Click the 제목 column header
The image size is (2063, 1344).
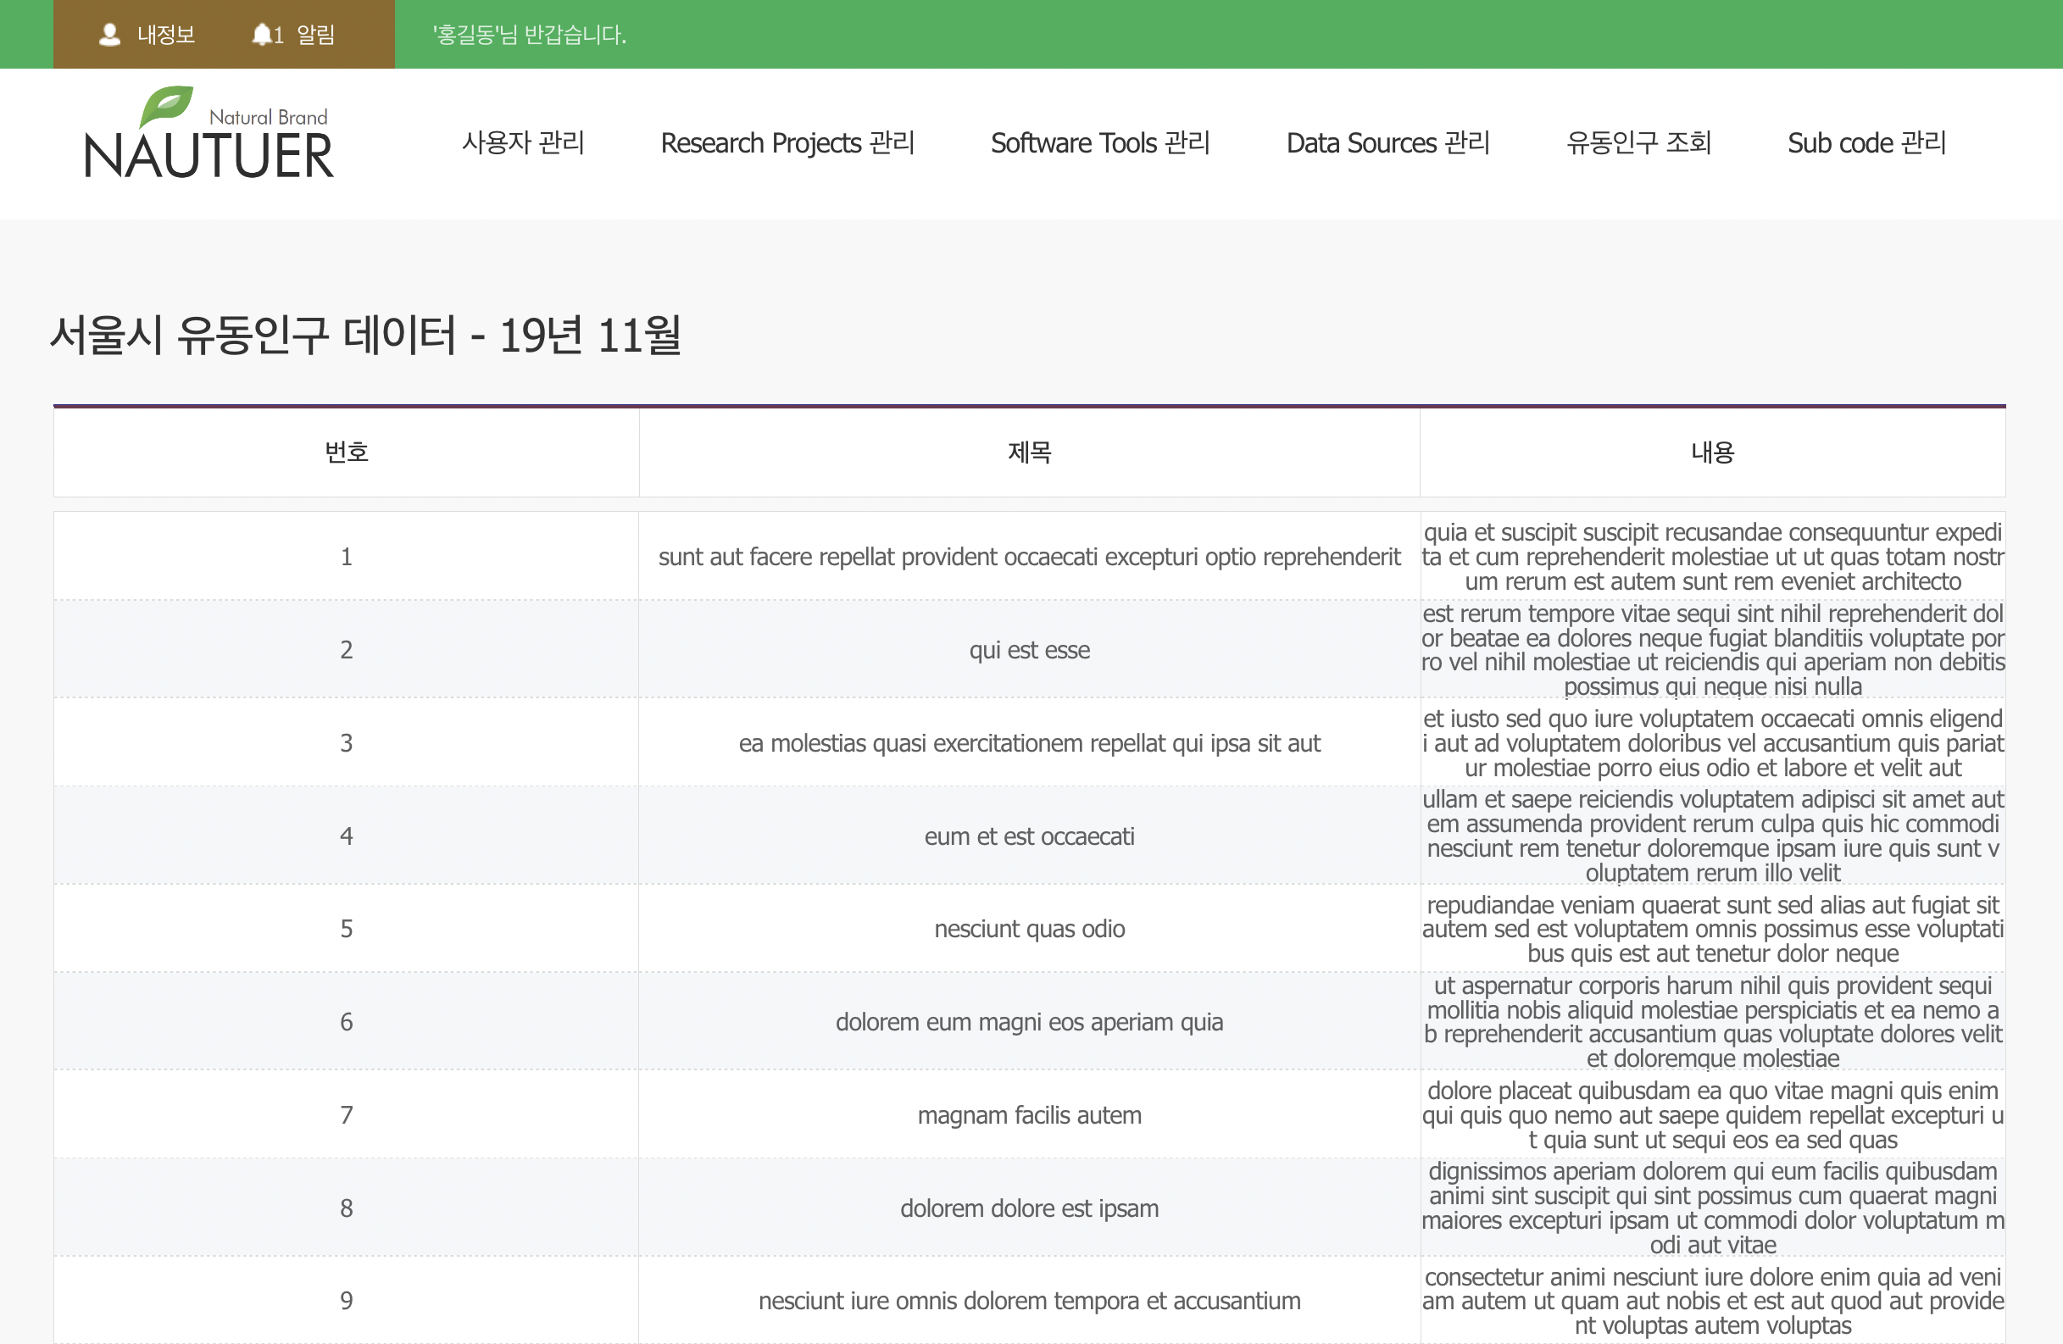[x=1029, y=453]
